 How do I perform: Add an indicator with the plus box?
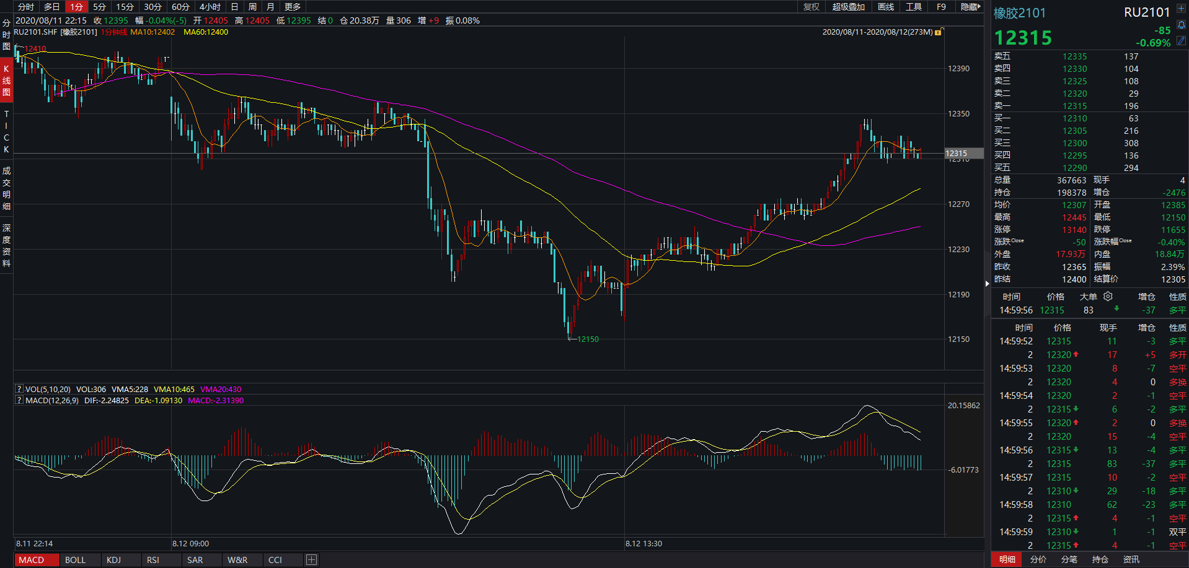click(x=311, y=560)
